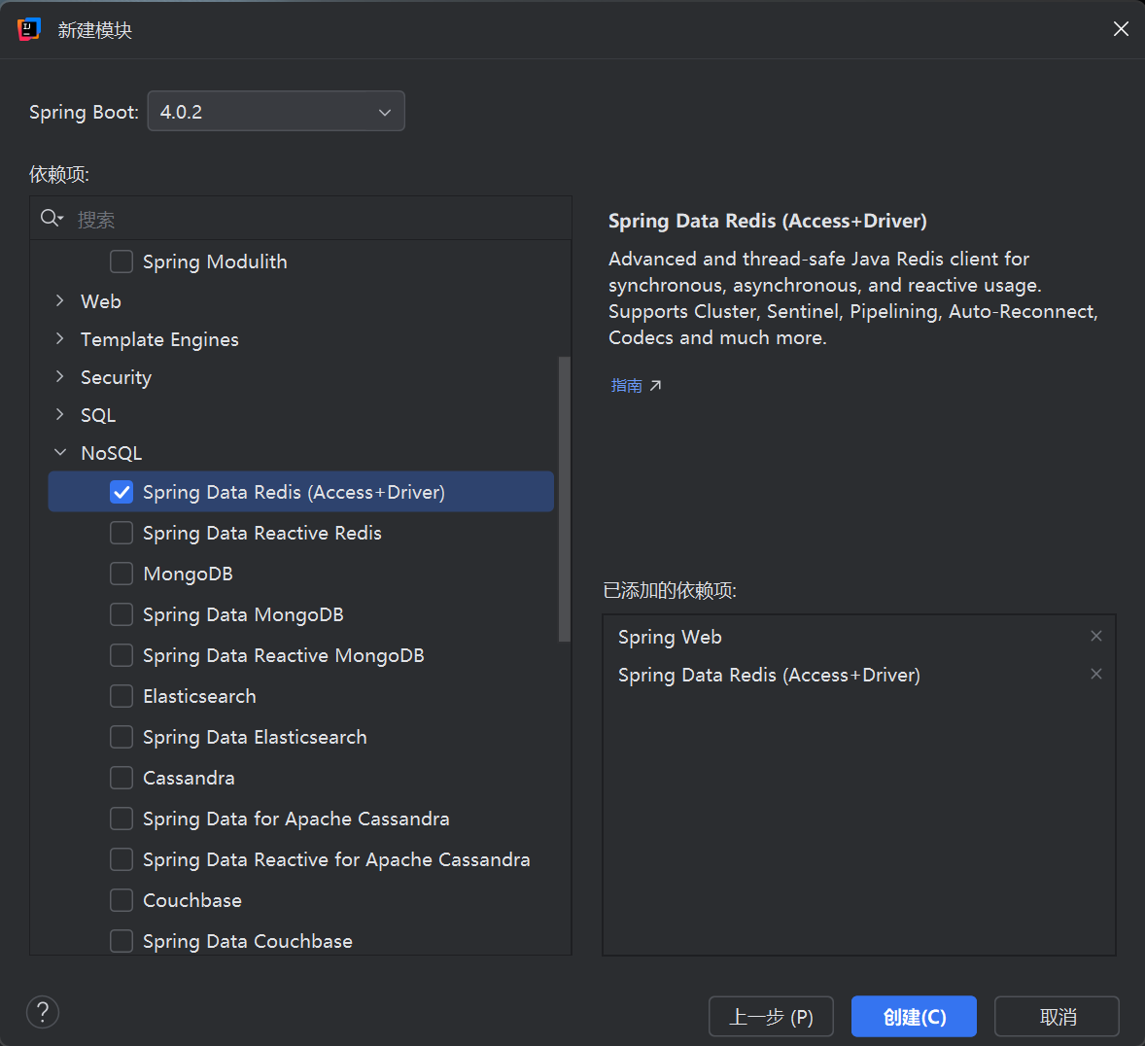Enable the Spring Data MongoDB checkbox

121,615
